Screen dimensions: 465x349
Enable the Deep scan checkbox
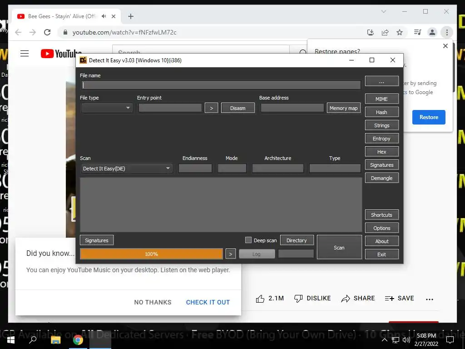click(248, 240)
